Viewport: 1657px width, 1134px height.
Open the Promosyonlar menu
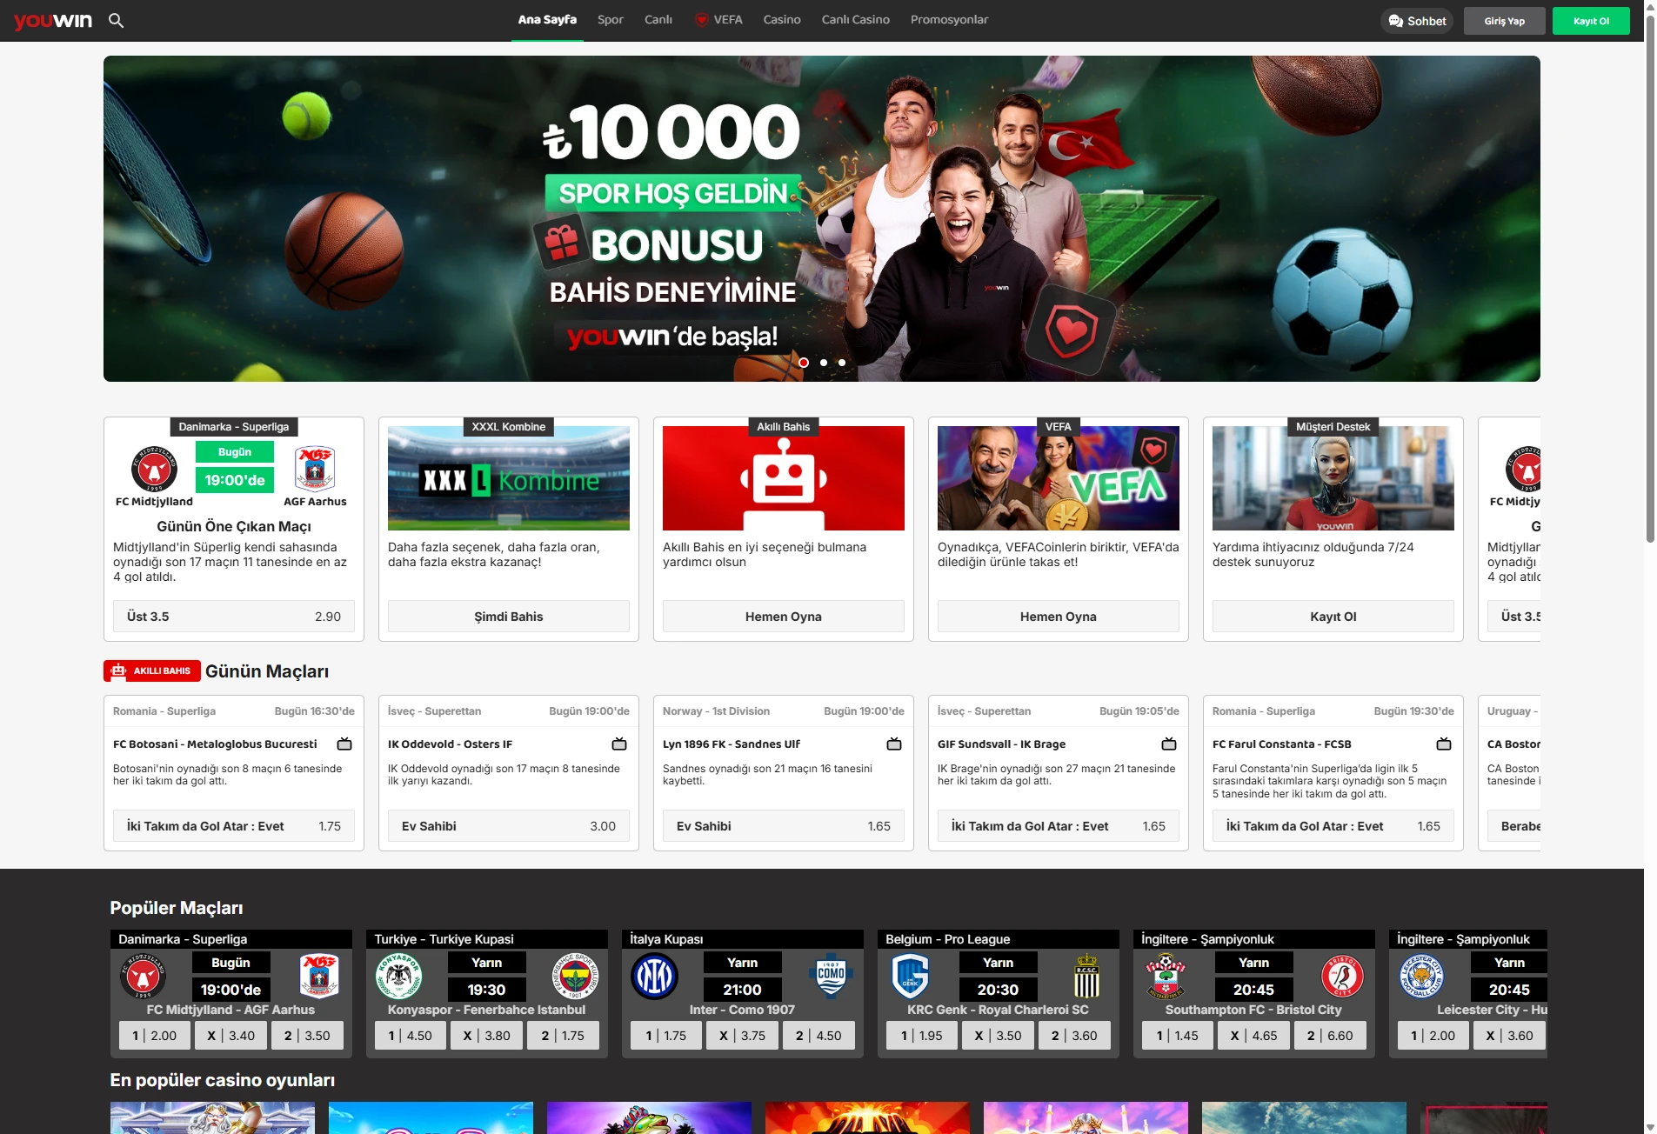[x=949, y=20]
